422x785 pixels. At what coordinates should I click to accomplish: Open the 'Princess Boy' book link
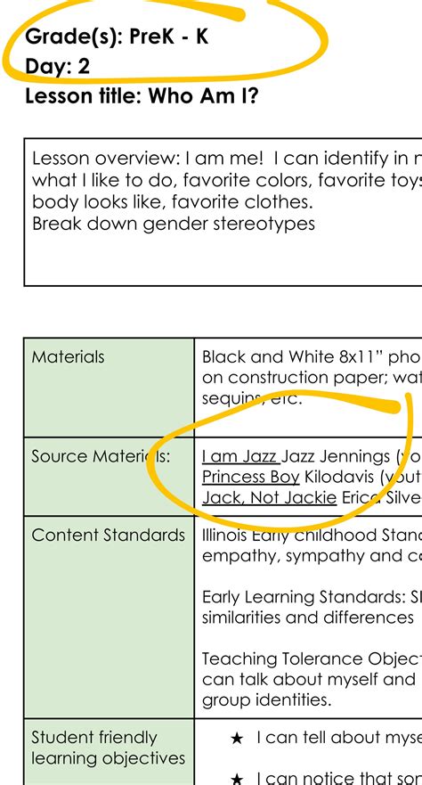click(250, 477)
